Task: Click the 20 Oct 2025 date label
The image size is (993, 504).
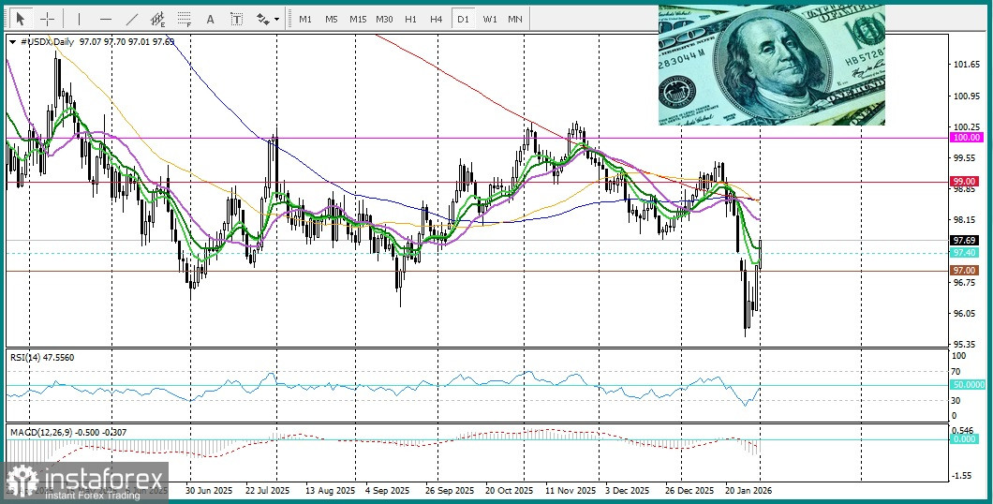Action: 510,491
